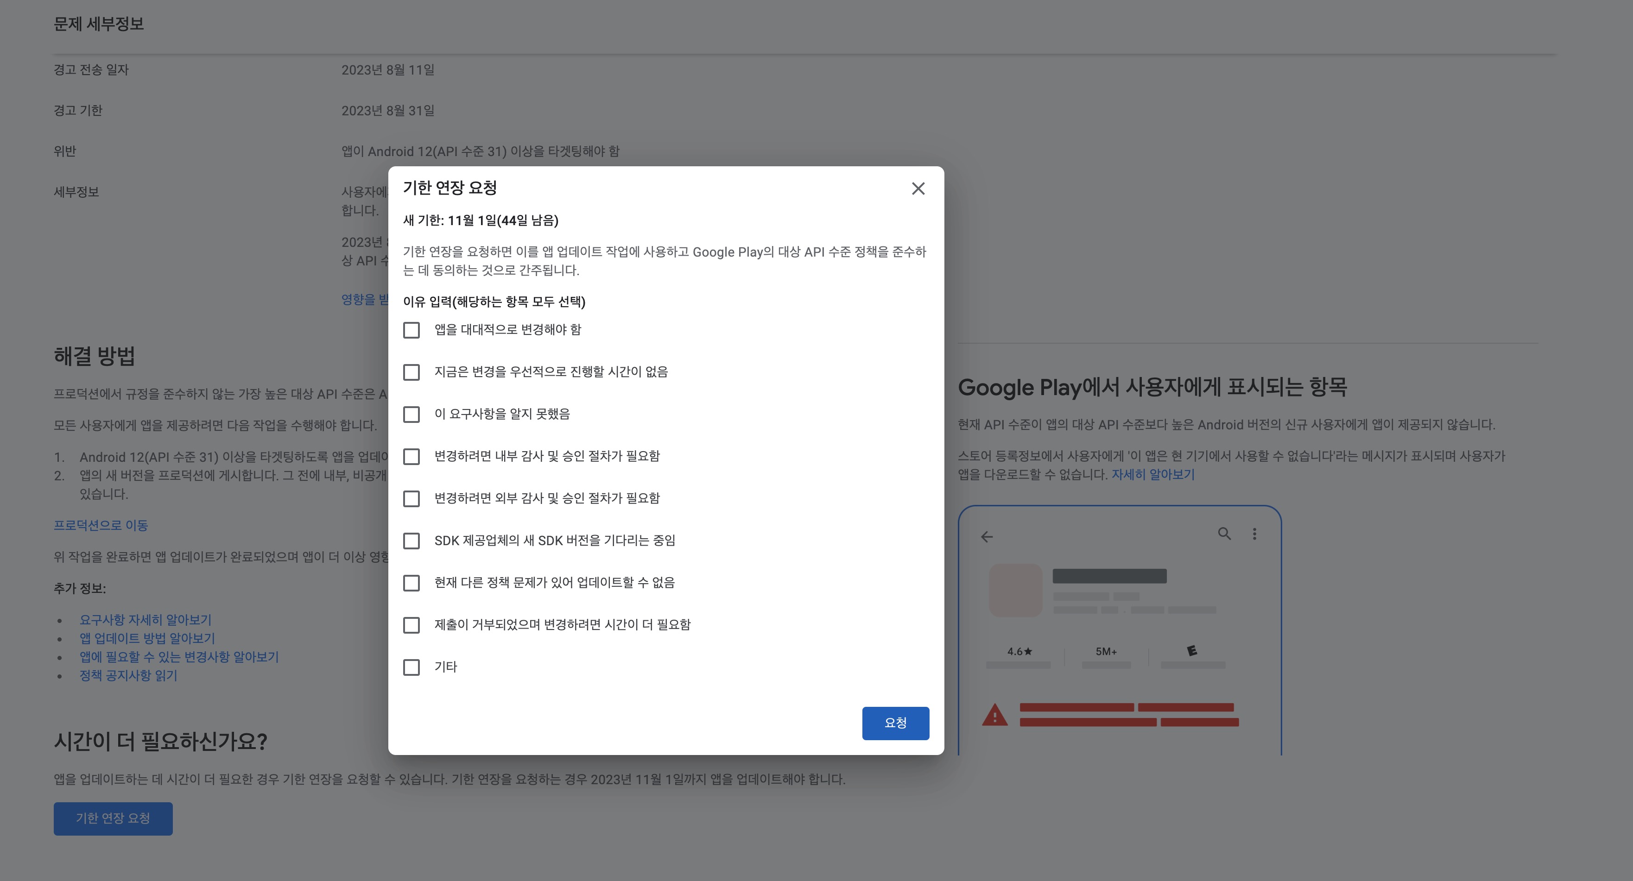Select '변경하려면 내부 감사 및 승인 절차가 필요함'
The height and width of the screenshot is (881, 1633).
[x=411, y=456]
